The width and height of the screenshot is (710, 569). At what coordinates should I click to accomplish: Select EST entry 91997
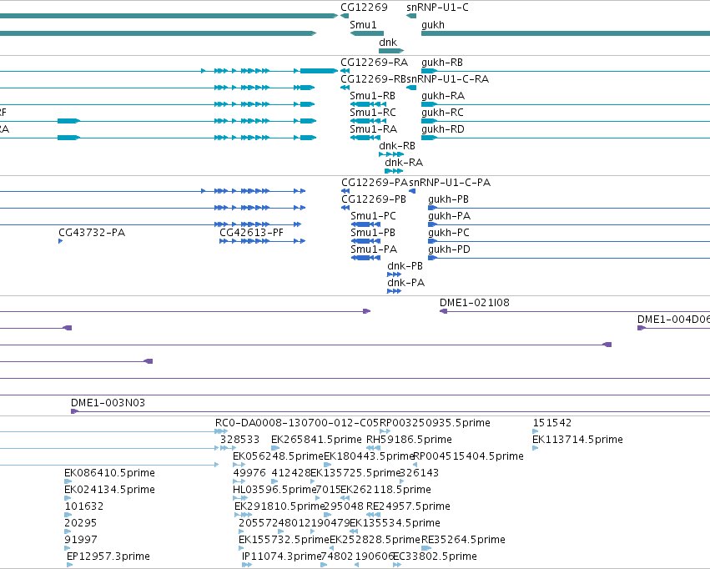81,540
